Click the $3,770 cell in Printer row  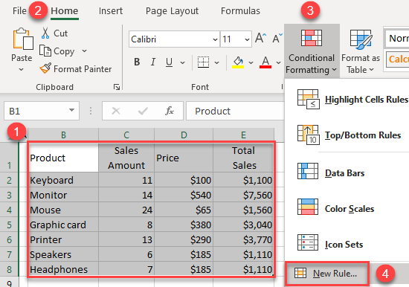[x=243, y=239]
